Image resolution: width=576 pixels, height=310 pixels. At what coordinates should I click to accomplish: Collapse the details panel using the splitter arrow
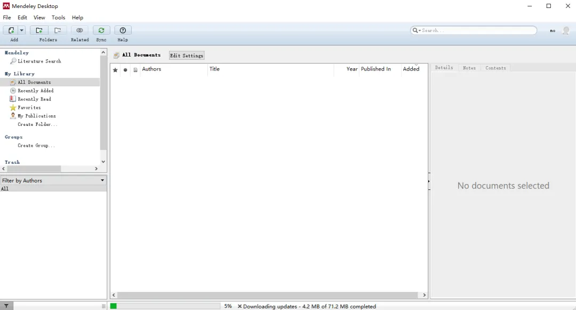pyautogui.click(x=429, y=181)
